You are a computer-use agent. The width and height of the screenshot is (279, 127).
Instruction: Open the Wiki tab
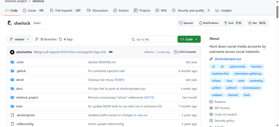click(161, 11)
